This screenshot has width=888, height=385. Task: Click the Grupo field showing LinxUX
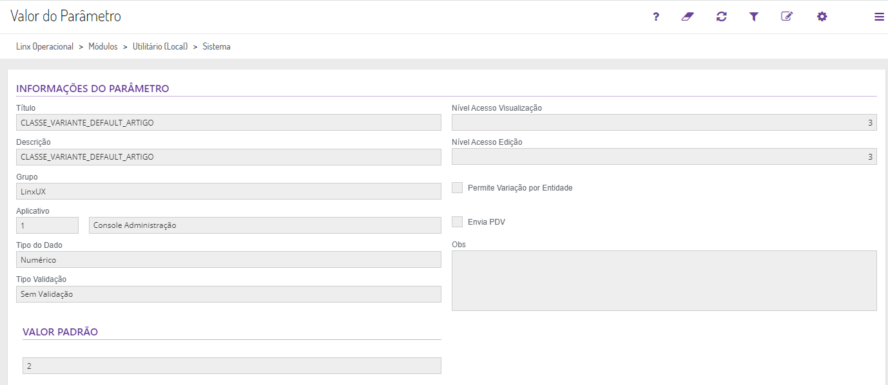[x=229, y=191]
